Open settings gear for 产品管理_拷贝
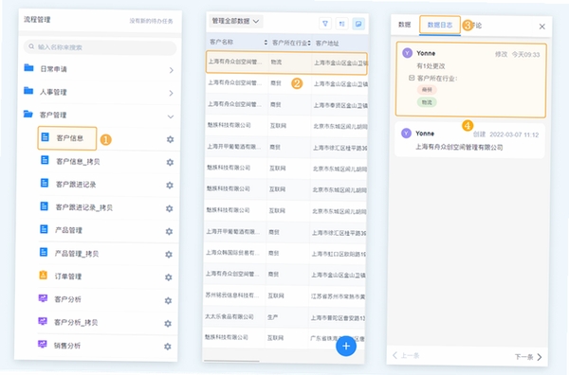The width and height of the screenshot is (569, 375). coord(169,255)
